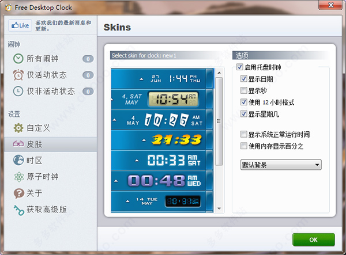Image resolution: width=346 pixels, height=255 pixels.
Task: Click the glasses icon beside 皮肤
Action: click(x=18, y=144)
